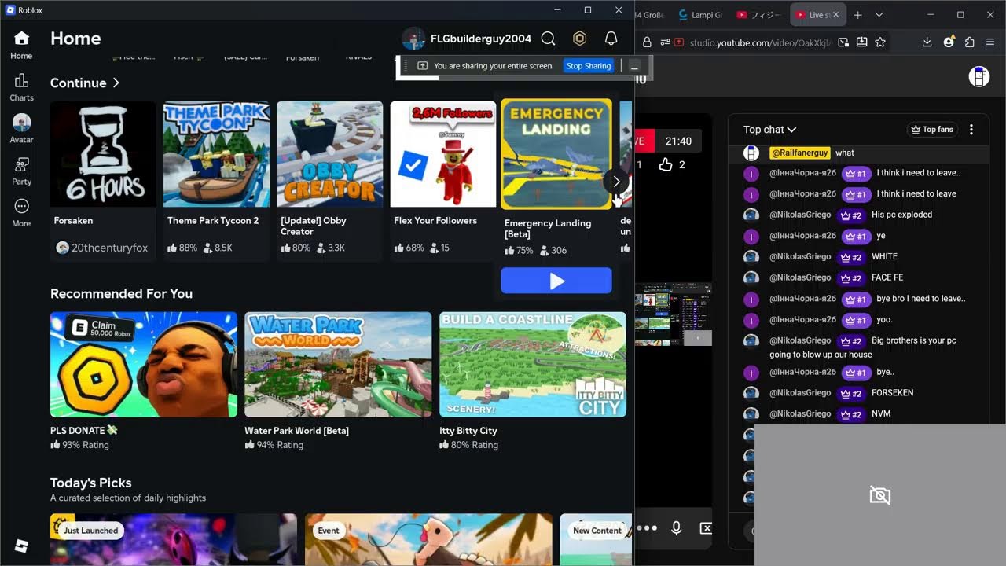Open the browser tab list dropdown
The height and width of the screenshot is (566, 1006).
point(879,15)
